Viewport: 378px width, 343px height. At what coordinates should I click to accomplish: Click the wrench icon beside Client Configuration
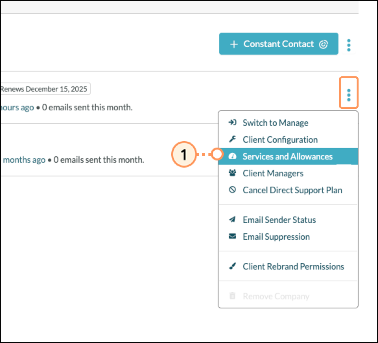tap(232, 139)
